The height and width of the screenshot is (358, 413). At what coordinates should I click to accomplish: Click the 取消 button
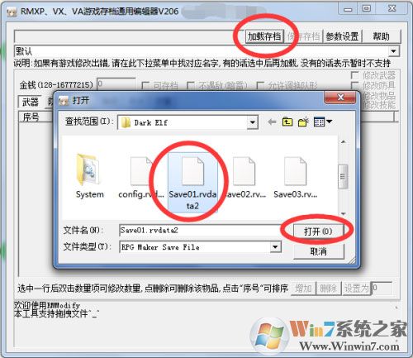(x=318, y=251)
